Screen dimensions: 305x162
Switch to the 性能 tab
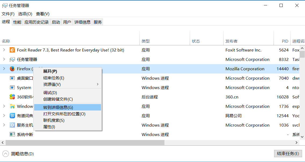pyautogui.click(x=17, y=22)
